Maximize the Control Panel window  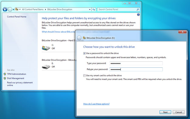[129, 3]
